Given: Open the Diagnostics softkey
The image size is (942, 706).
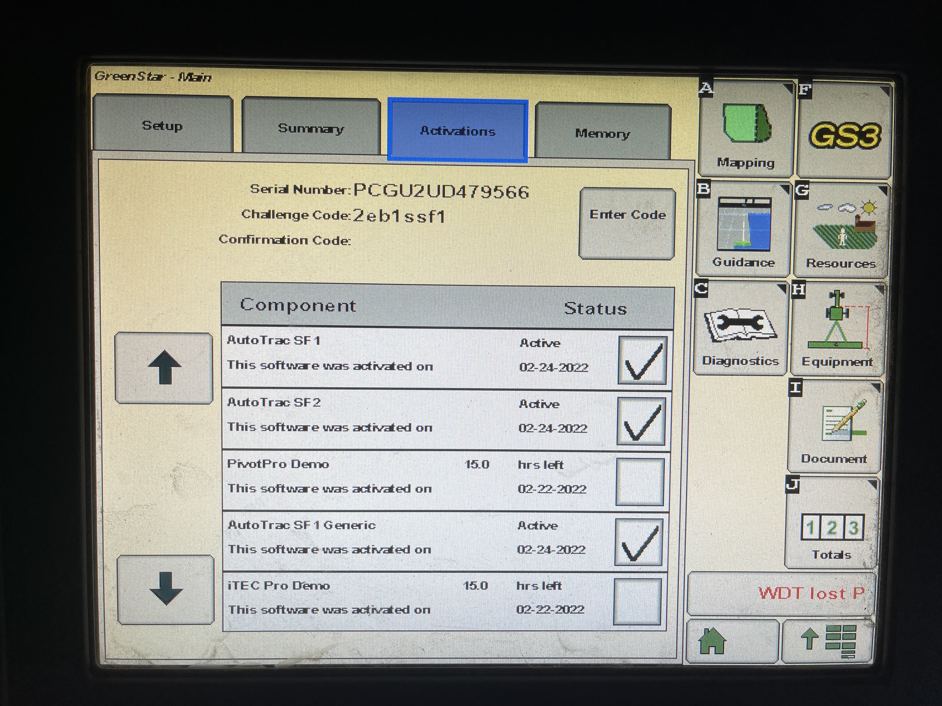Looking at the screenshot, I should tap(741, 329).
